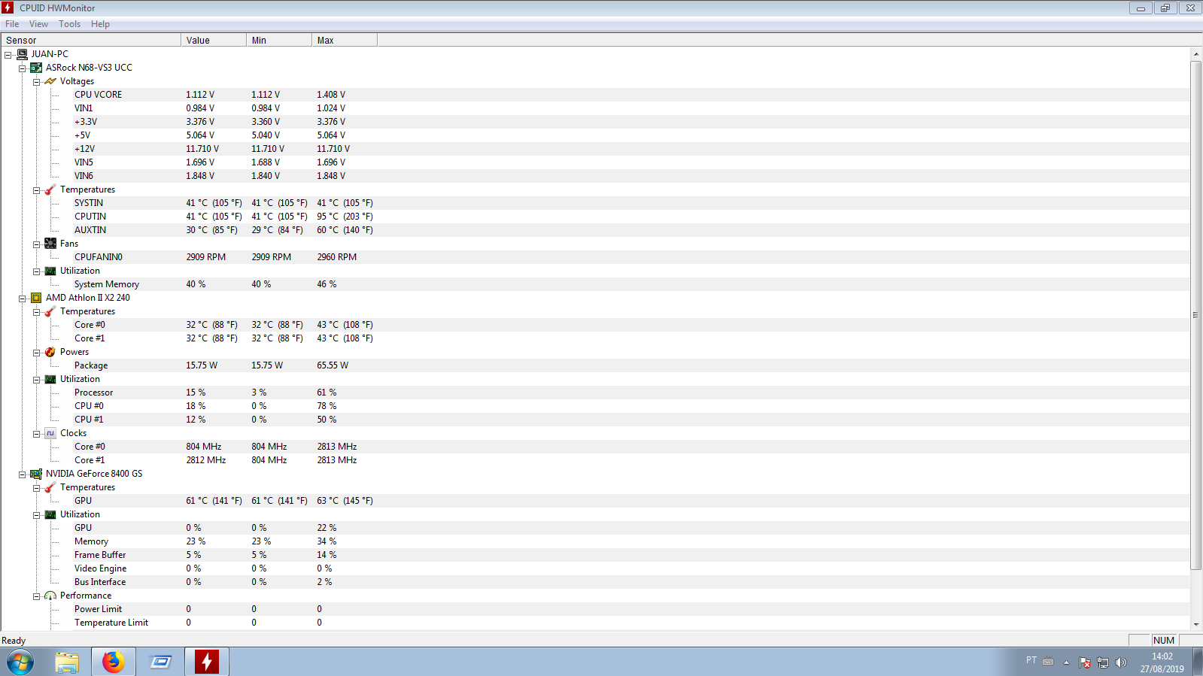Open Firefox from the taskbar
Viewport: 1203px width, 676px height.
tap(114, 662)
